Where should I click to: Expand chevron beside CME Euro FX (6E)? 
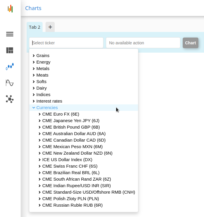coord(40,114)
